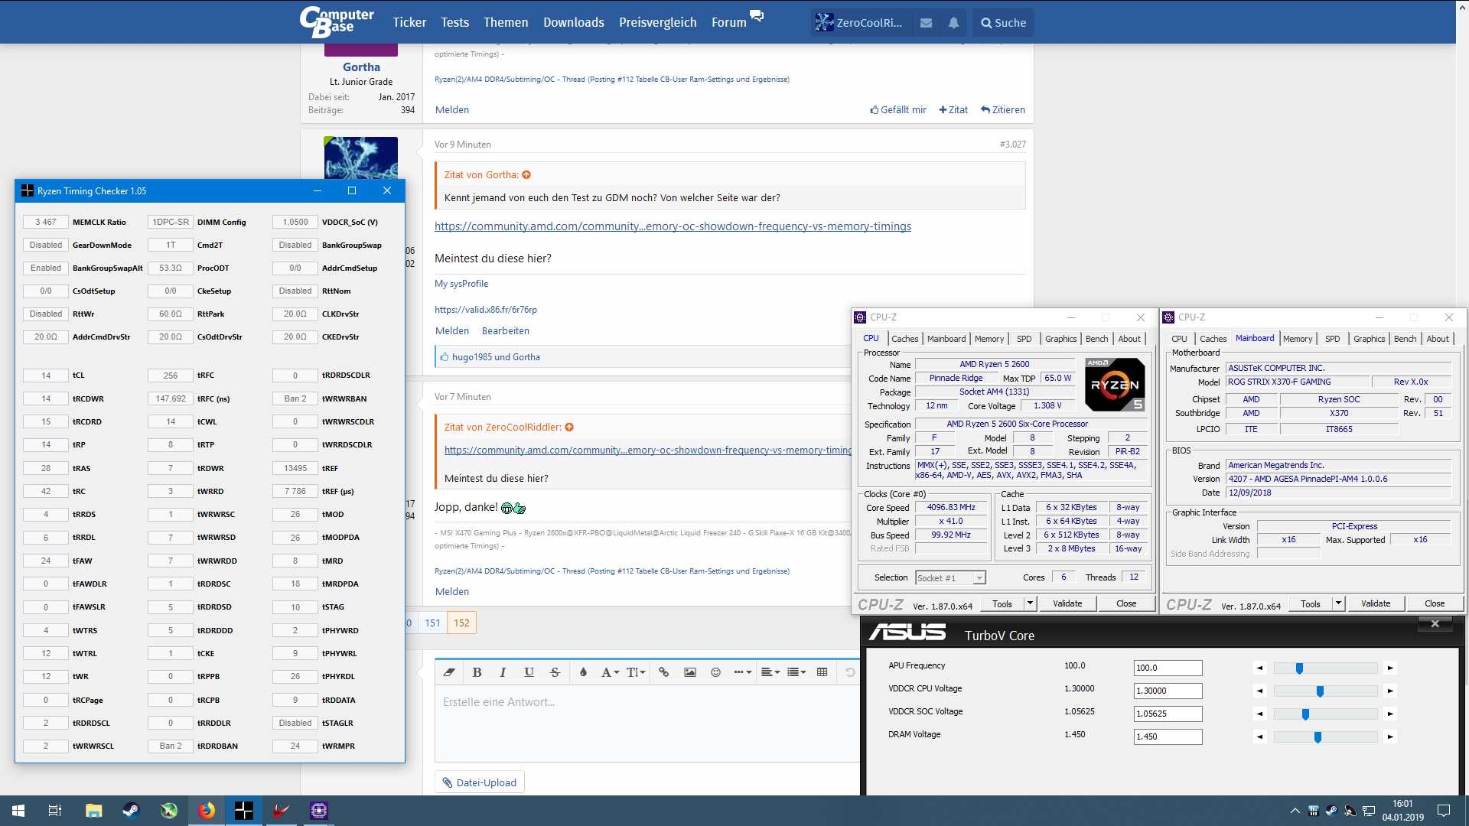1469x826 pixels.
Task: Click the notification bell in the header
Action: tap(953, 22)
